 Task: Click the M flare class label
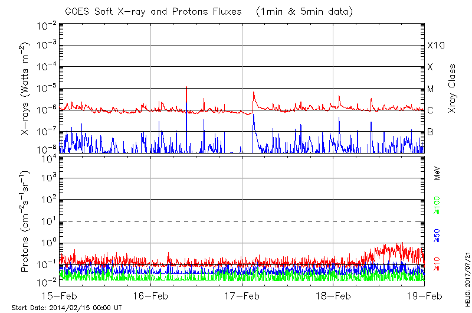pyautogui.click(x=431, y=89)
